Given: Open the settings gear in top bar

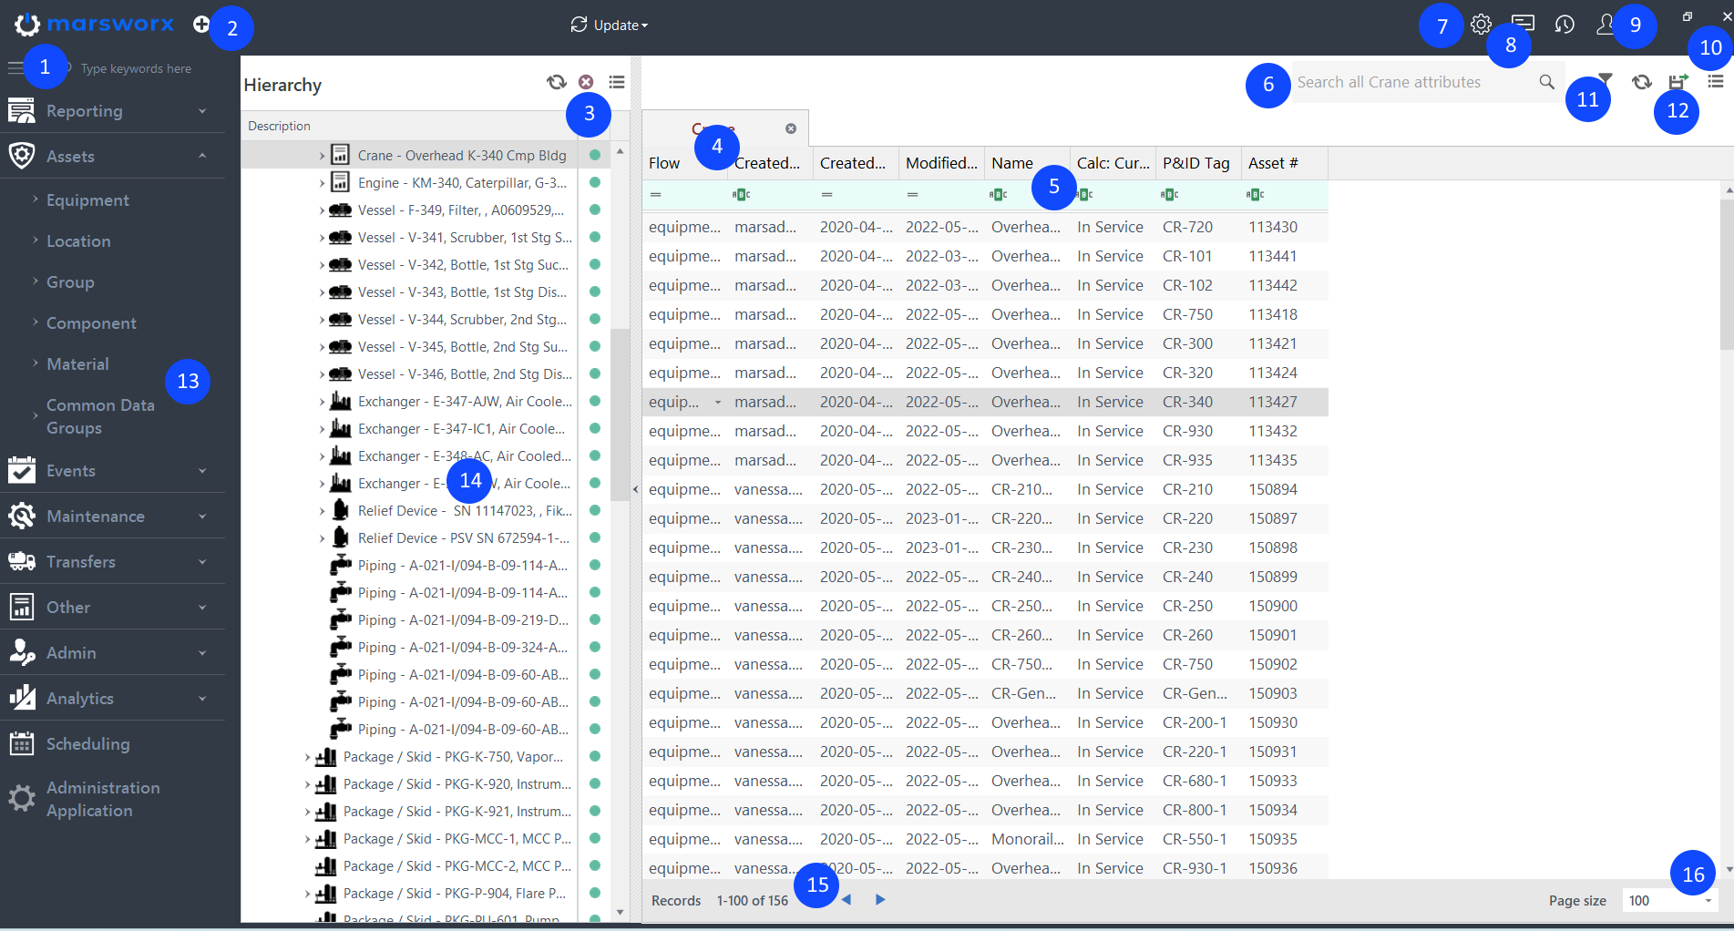Looking at the screenshot, I should [x=1482, y=25].
